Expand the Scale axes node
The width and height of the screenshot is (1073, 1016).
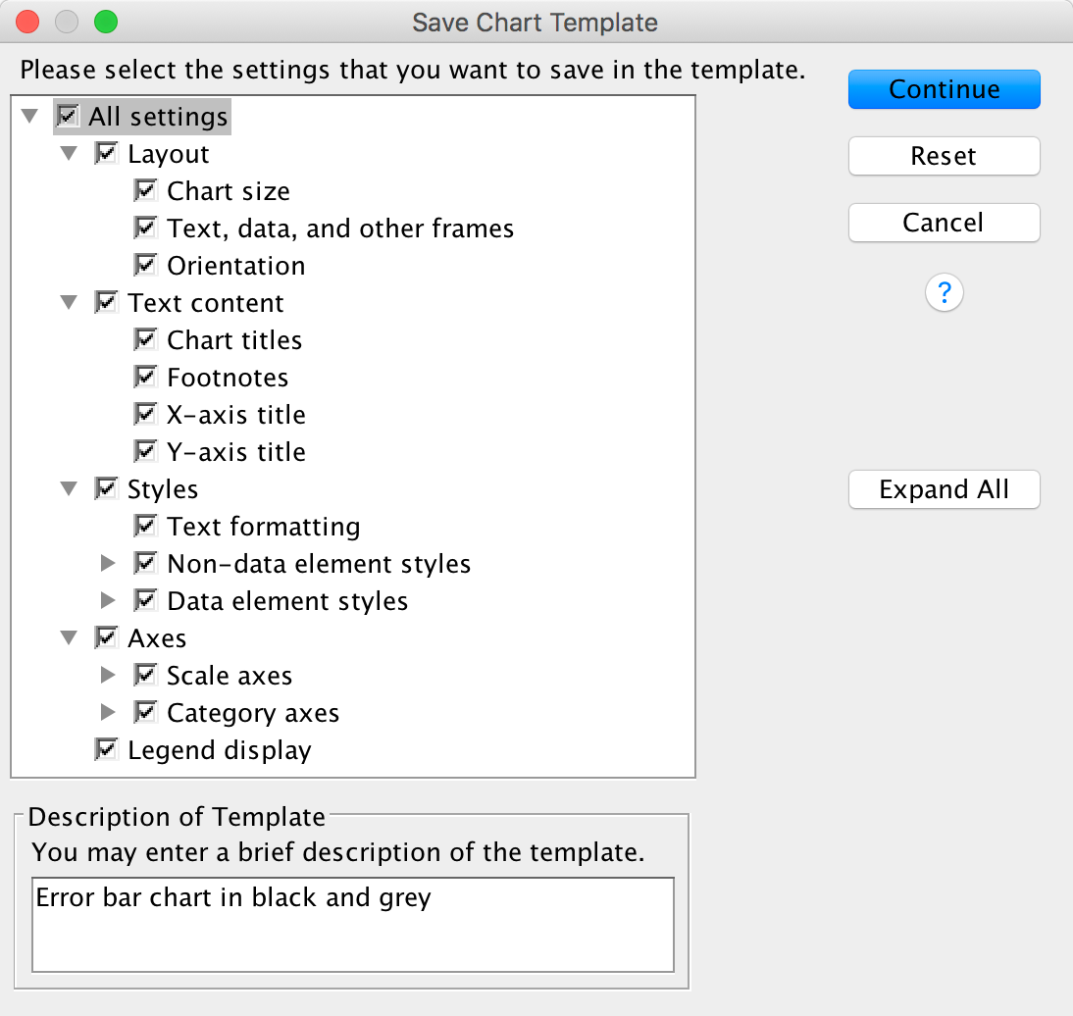108,676
